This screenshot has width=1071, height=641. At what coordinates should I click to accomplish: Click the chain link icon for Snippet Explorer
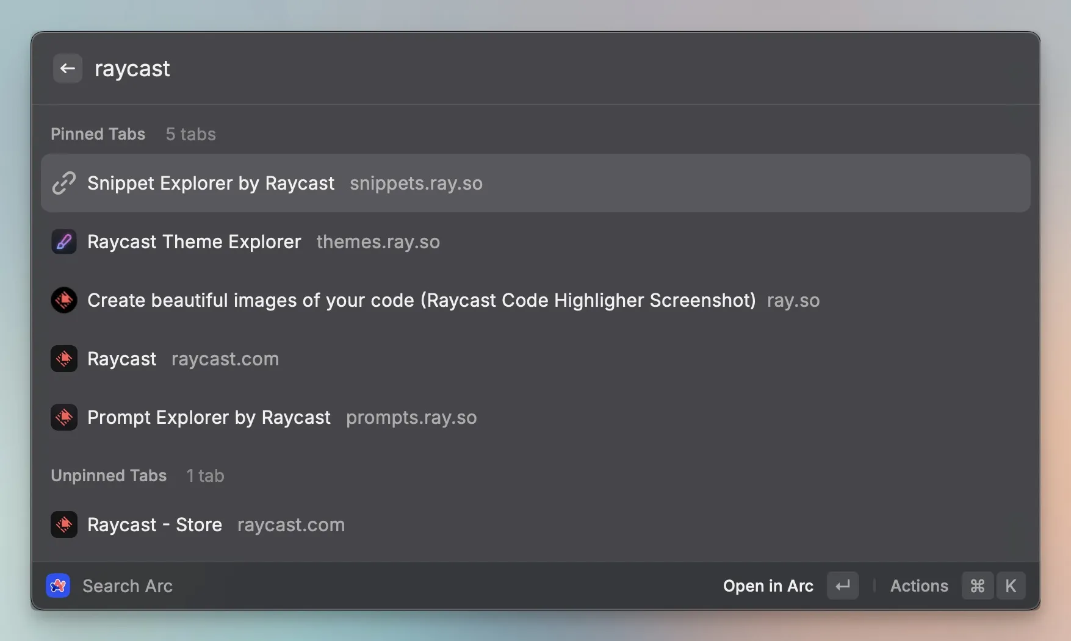tap(64, 183)
